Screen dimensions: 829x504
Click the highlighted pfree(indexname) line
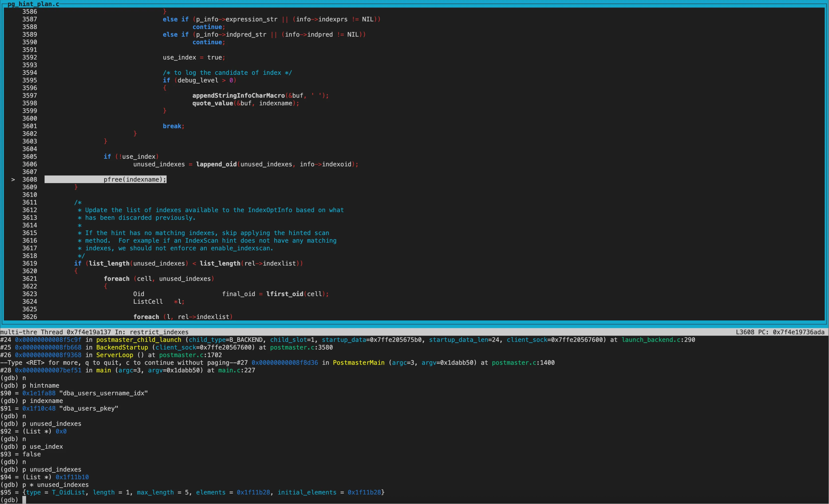(134, 179)
